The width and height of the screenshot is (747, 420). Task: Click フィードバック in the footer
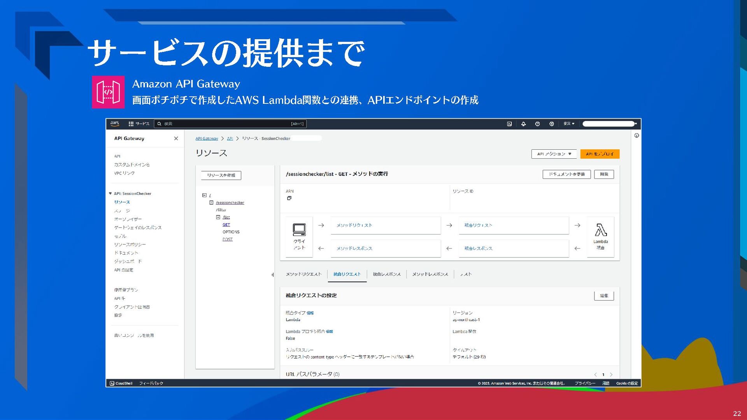[151, 383]
